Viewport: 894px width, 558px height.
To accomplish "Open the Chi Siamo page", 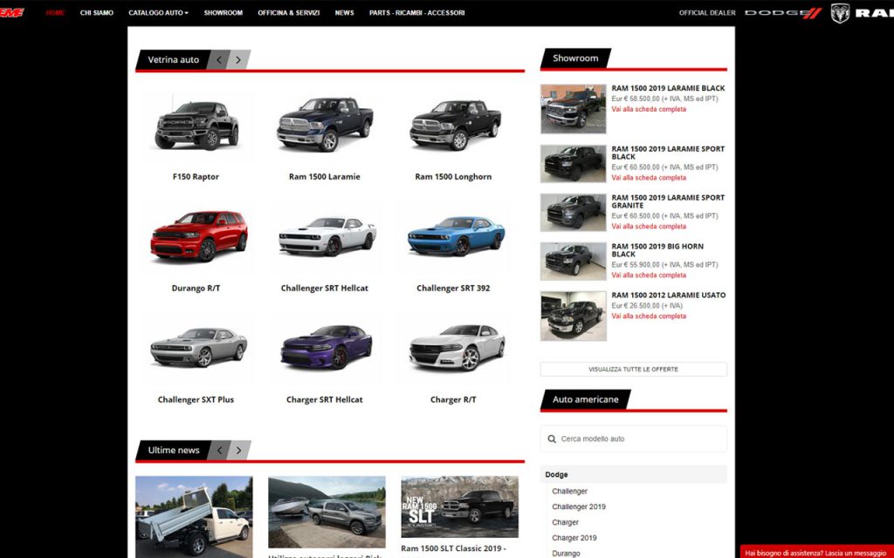I will click(96, 12).
